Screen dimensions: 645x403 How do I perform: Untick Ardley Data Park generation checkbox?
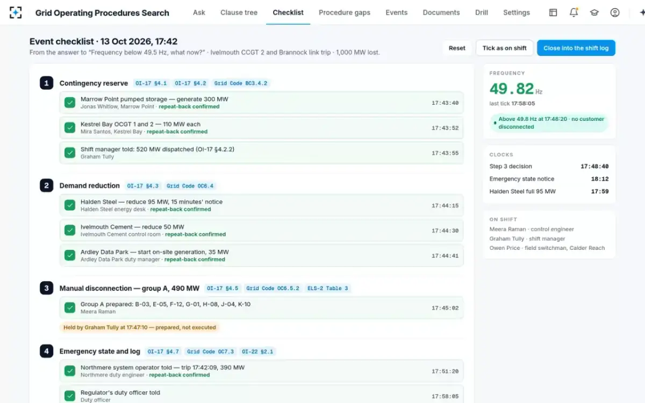(x=70, y=255)
